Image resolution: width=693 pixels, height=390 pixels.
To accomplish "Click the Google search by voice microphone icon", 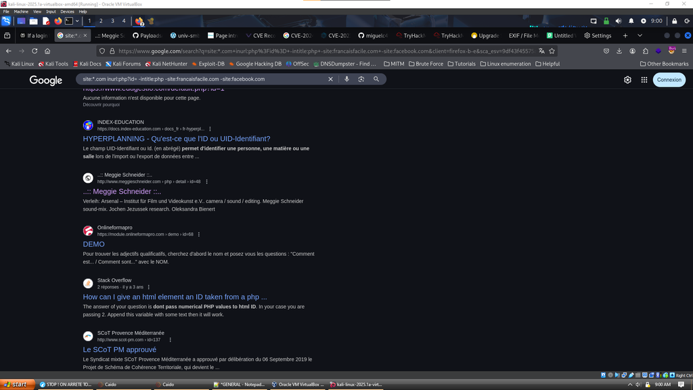I will 347,79.
